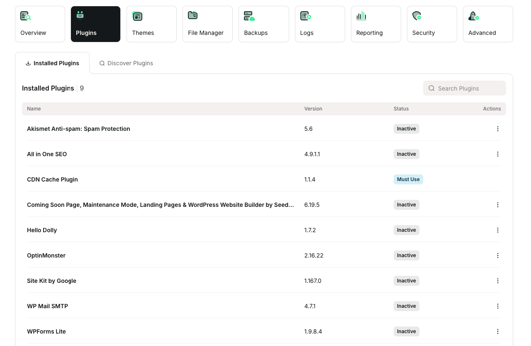Go to the Security label
This screenshot has width=531, height=346.
point(424,33)
